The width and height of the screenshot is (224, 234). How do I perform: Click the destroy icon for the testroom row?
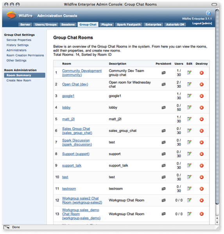click(202, 189)
